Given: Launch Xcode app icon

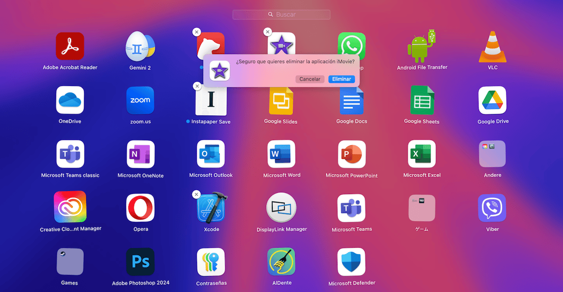Looking at the screenshot, I should coord(212,208).
